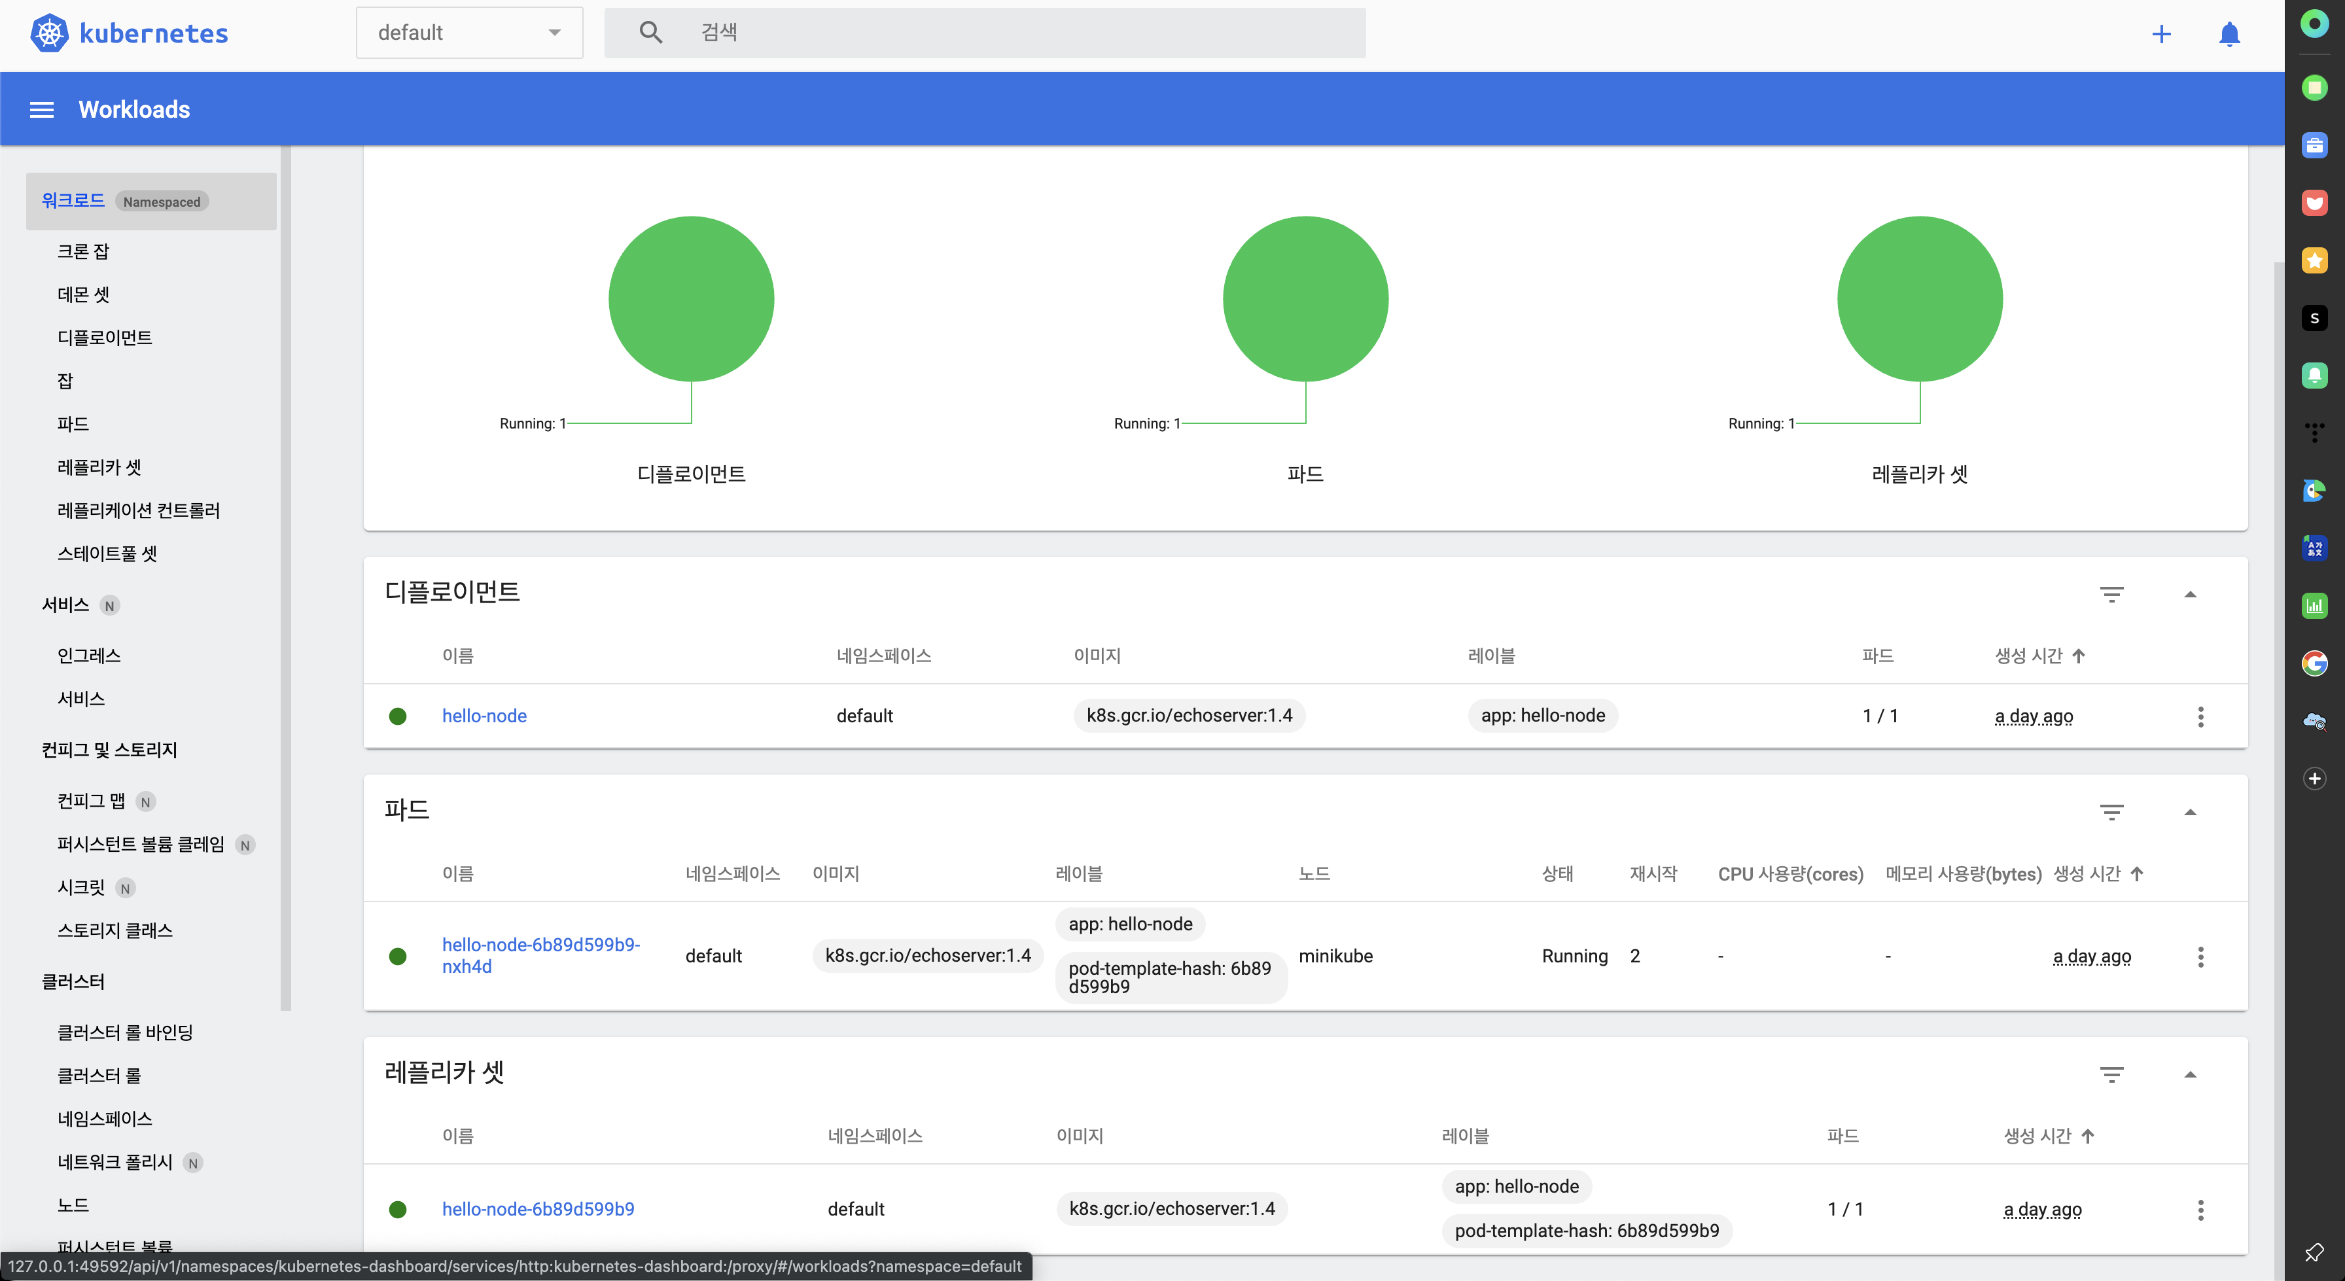Collapse the 레플리카 셋 card section

[2190, 1074]
